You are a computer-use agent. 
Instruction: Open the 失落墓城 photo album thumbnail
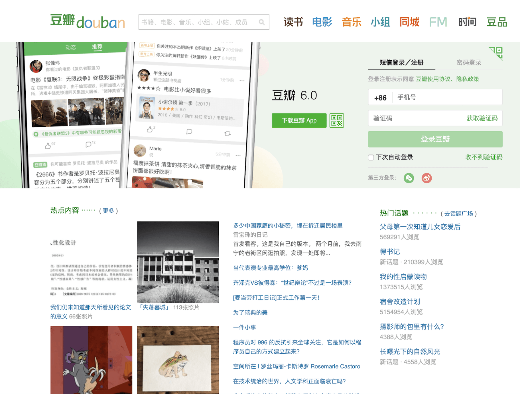(178, 262)
